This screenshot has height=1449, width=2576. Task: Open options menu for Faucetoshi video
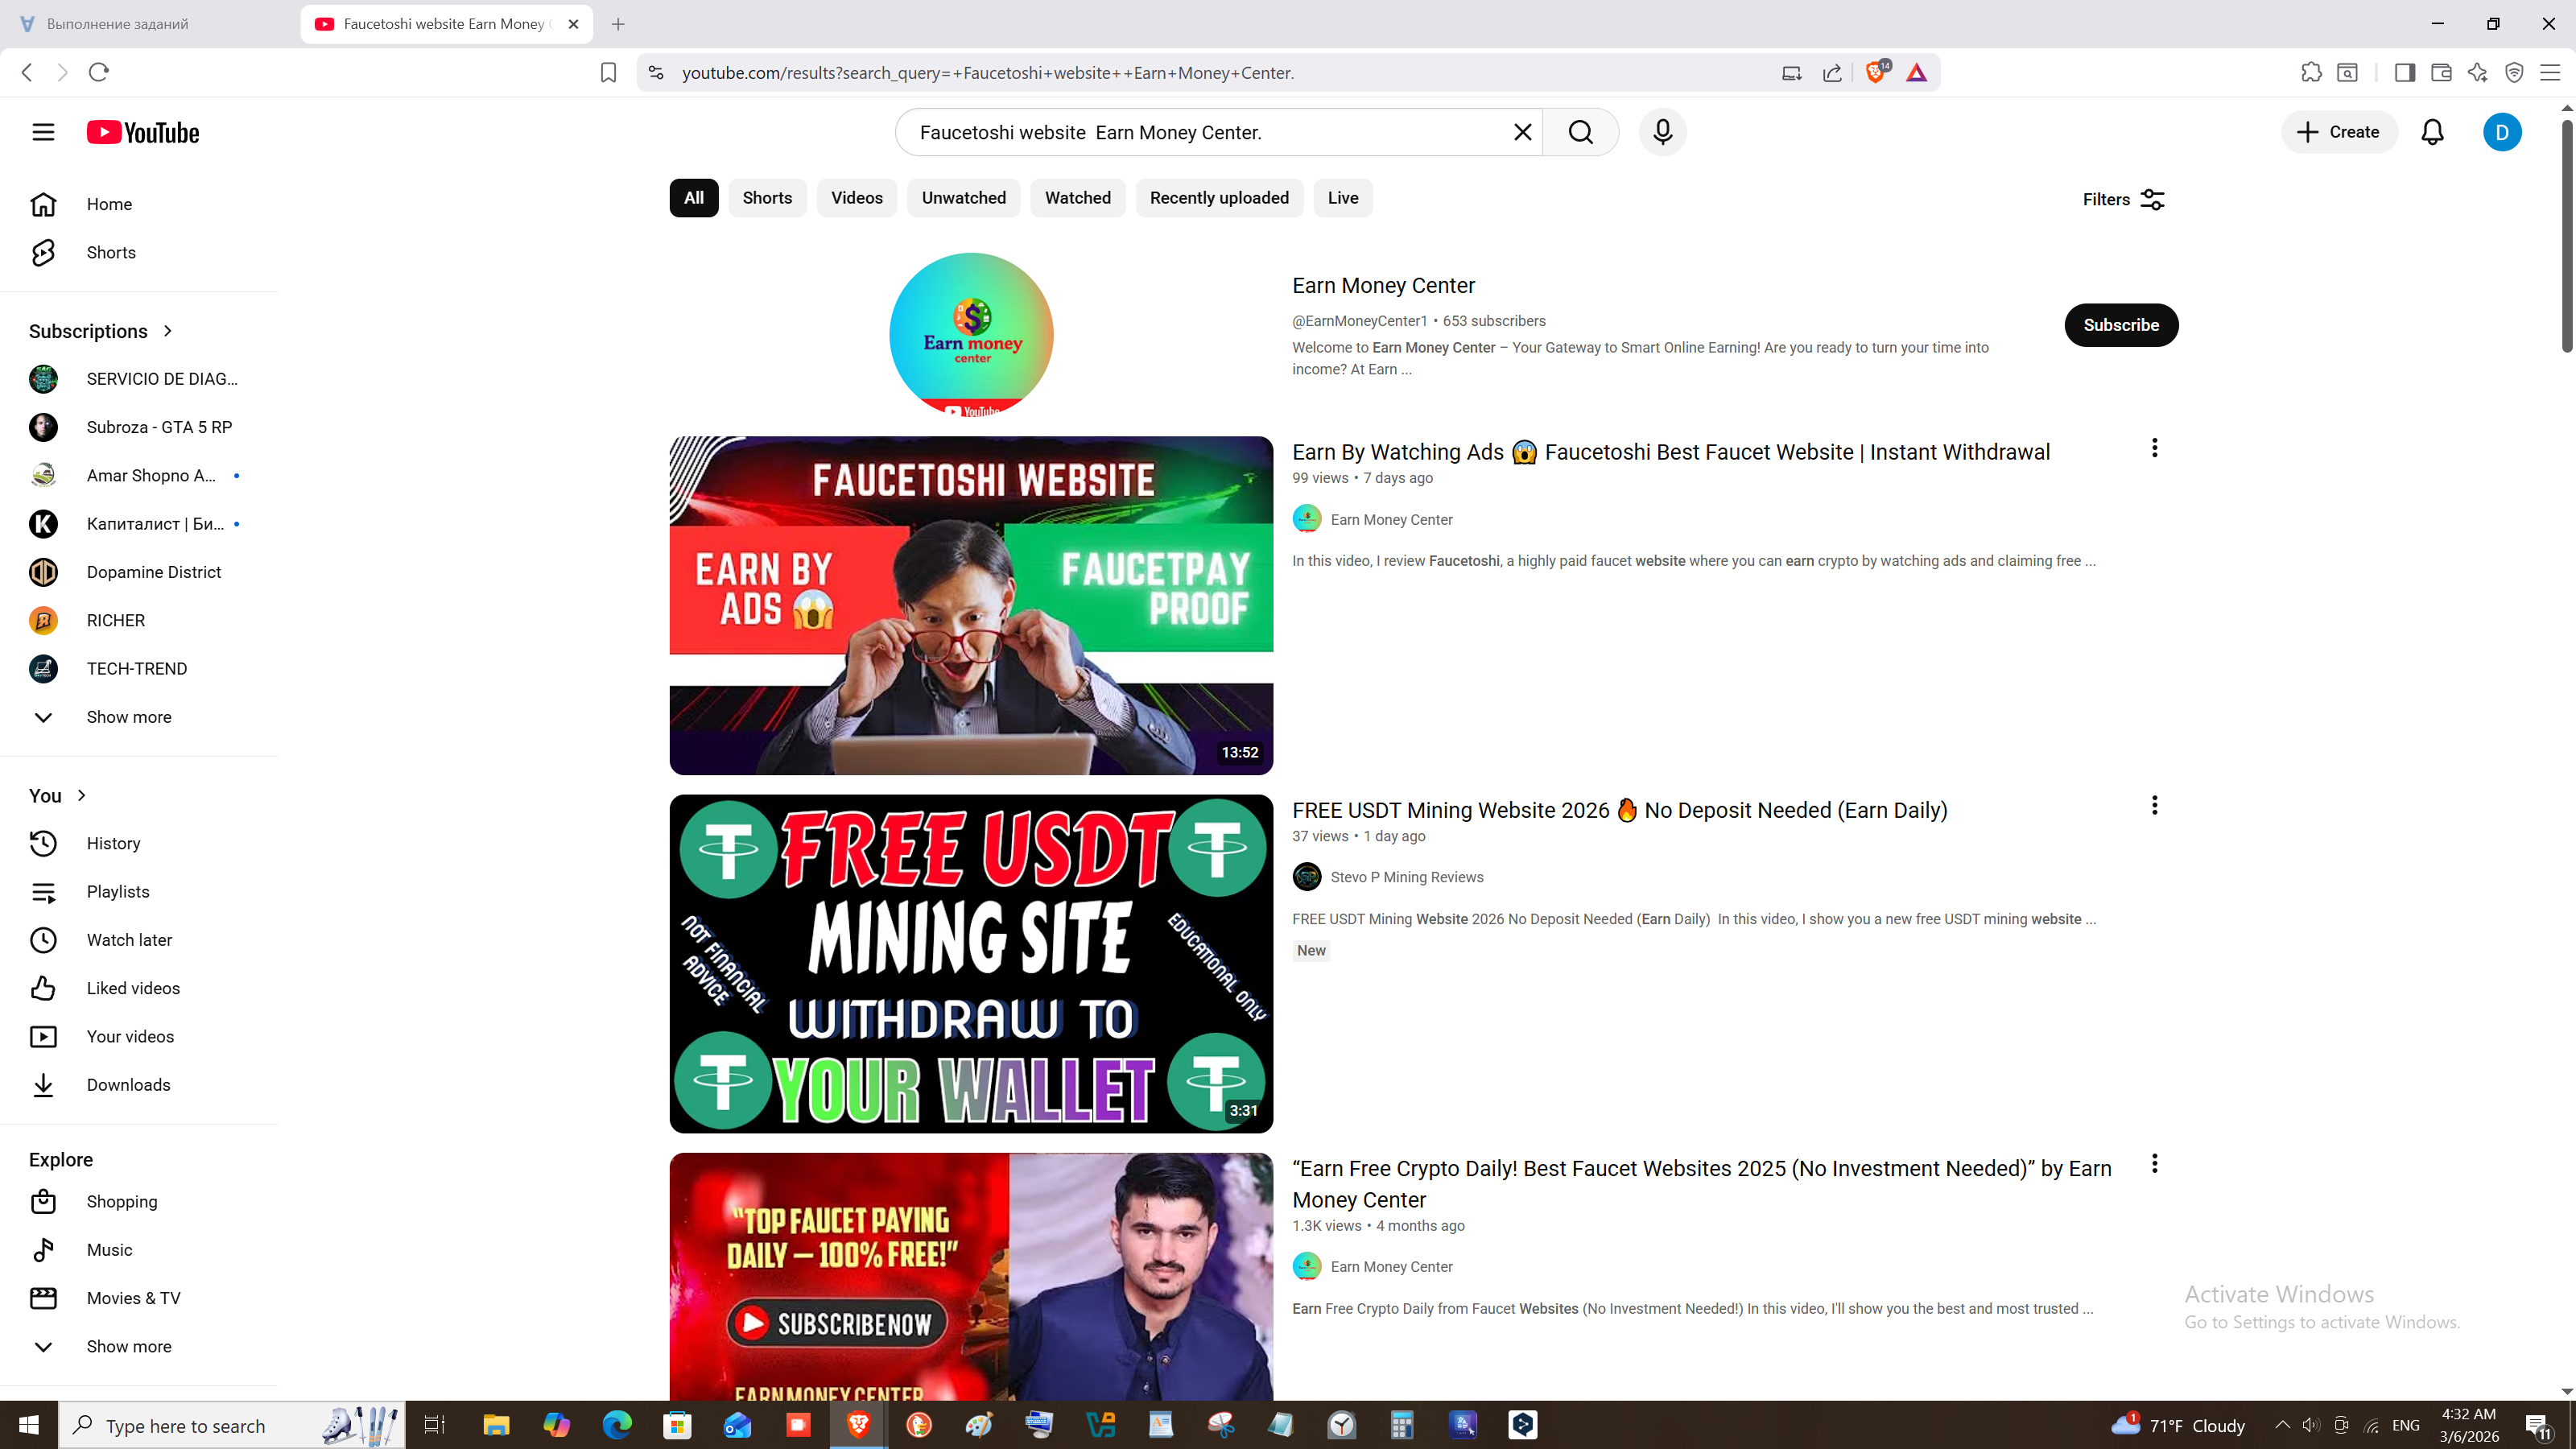pos(2154,448)
